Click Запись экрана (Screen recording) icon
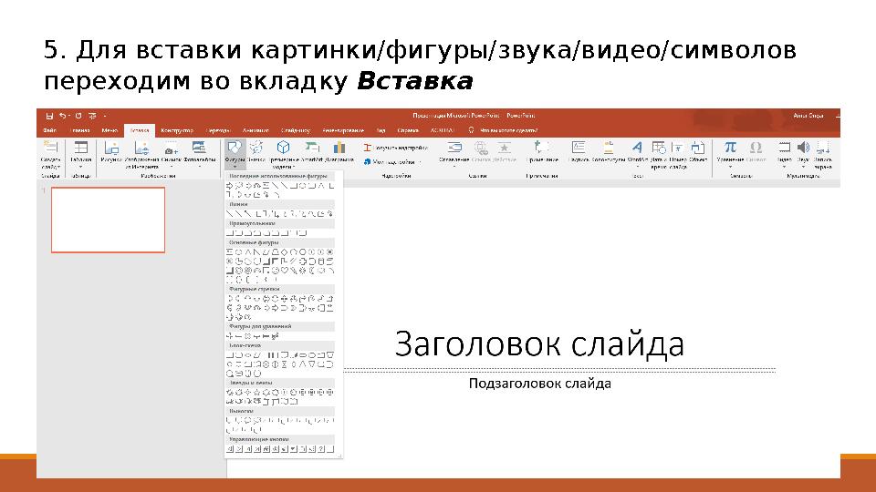The image size is (876, 492). [x=822, y=148]
